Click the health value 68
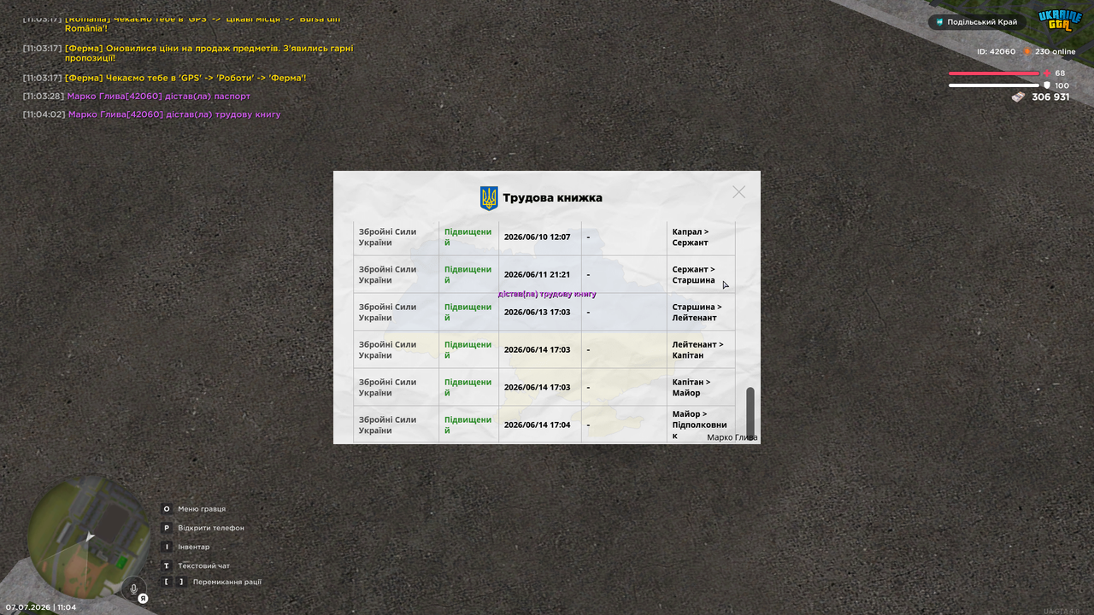1094x615 pixels. click(x=1060, y=73)
